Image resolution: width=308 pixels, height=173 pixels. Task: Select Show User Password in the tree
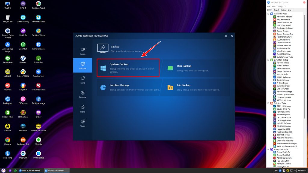tap(285, 141)
